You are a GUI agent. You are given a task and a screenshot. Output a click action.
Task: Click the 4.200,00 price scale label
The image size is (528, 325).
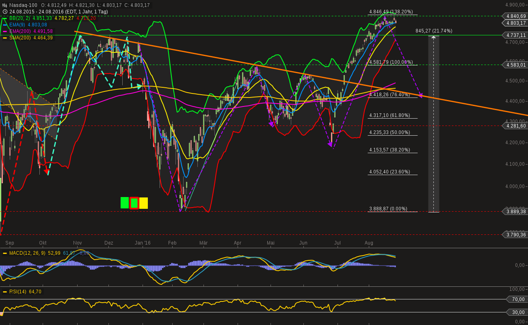click(516, 143)
